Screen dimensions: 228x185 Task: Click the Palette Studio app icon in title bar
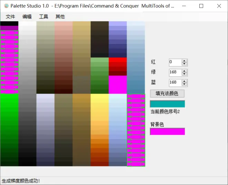(x=6, y=6)
